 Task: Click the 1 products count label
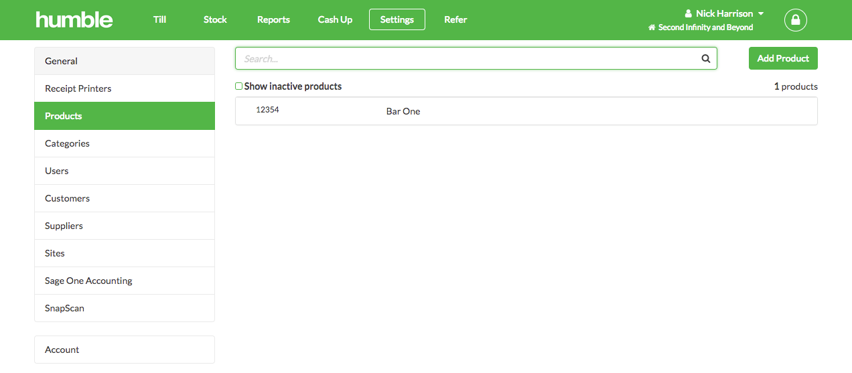(796, 86)
